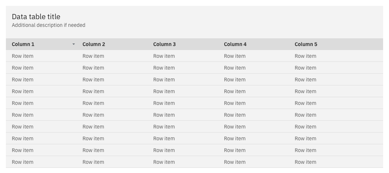The height and width of the screenshot is (173, 389).
Task: Click last row's item under Column 1
Action: pyautogui.click(x=22, y=162)
